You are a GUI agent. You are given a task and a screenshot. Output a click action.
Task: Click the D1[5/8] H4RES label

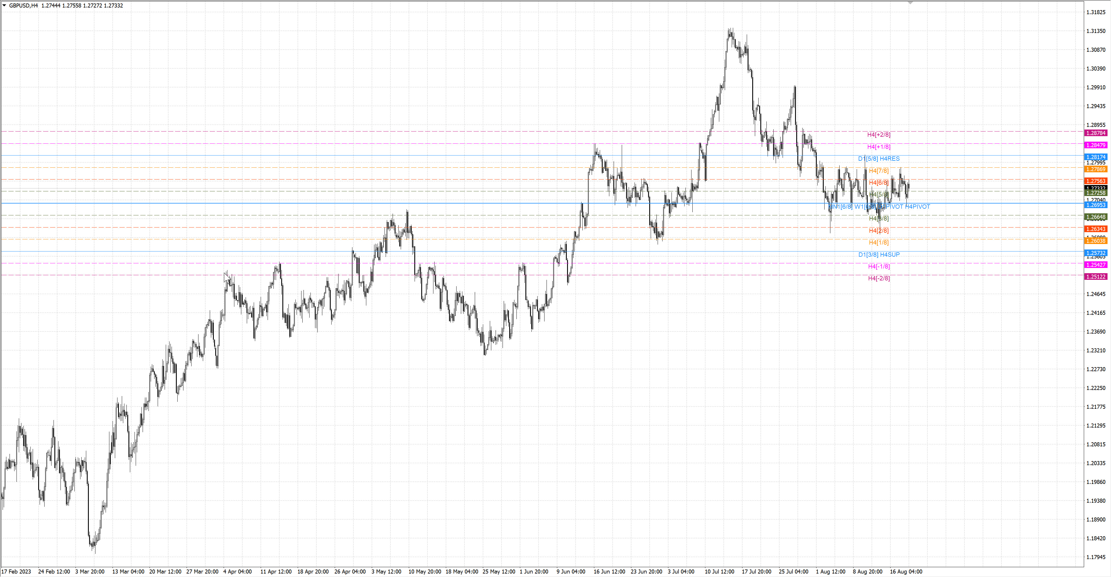[x=879, y=159]
